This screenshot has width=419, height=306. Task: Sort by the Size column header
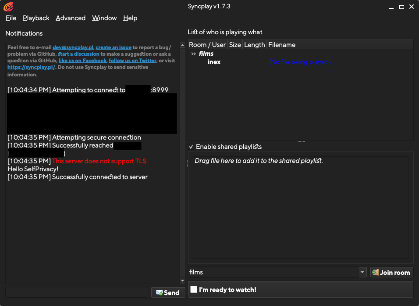click(235, 45)
